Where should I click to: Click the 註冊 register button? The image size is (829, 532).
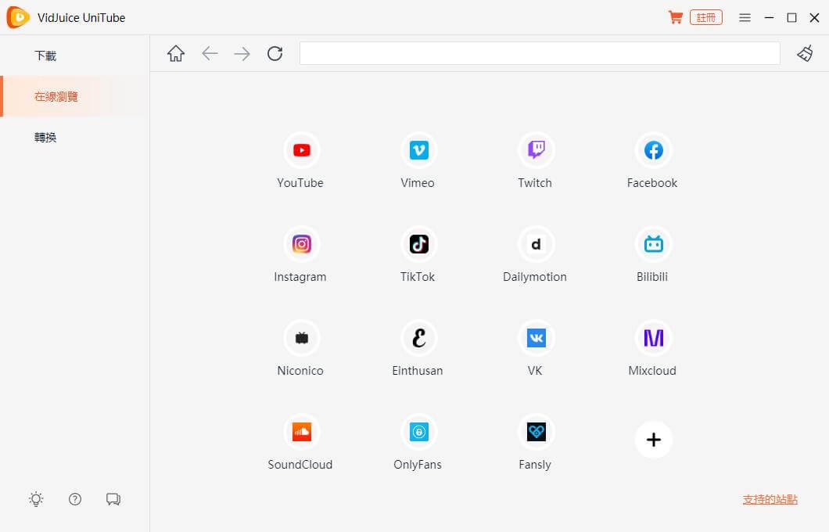click(705, 17)
